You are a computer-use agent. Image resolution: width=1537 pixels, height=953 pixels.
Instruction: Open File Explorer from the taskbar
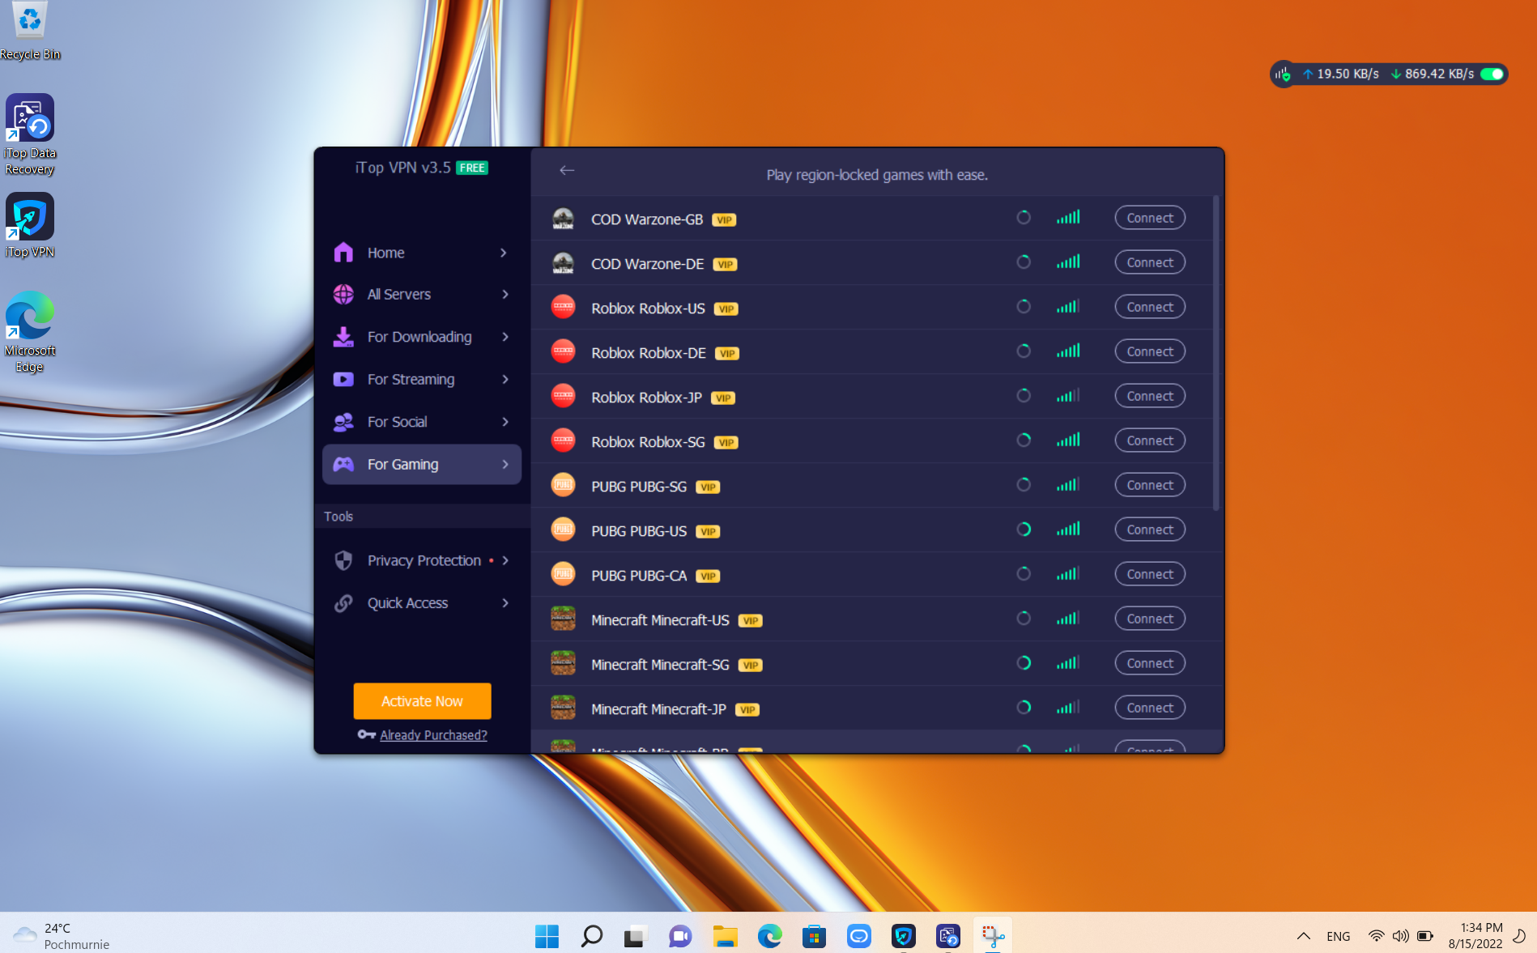tap(725, 936)
